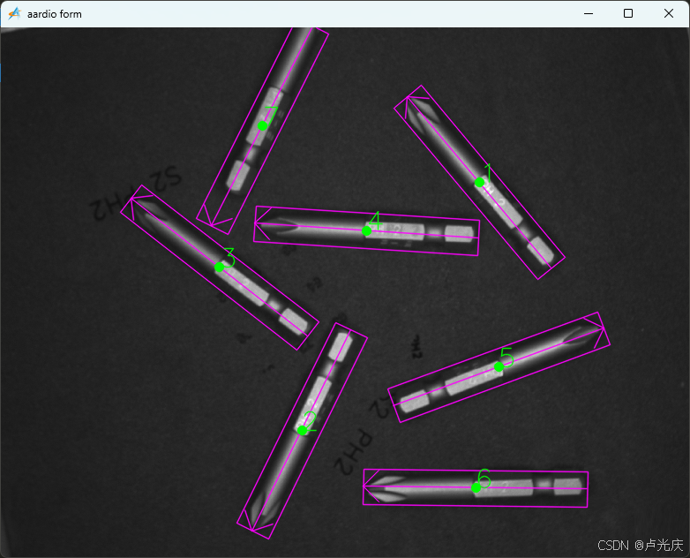Screen dimensions: 690x558
Task: Click the green center dot labeled 4
Action: pyautogui.click(x=366, y=230)
